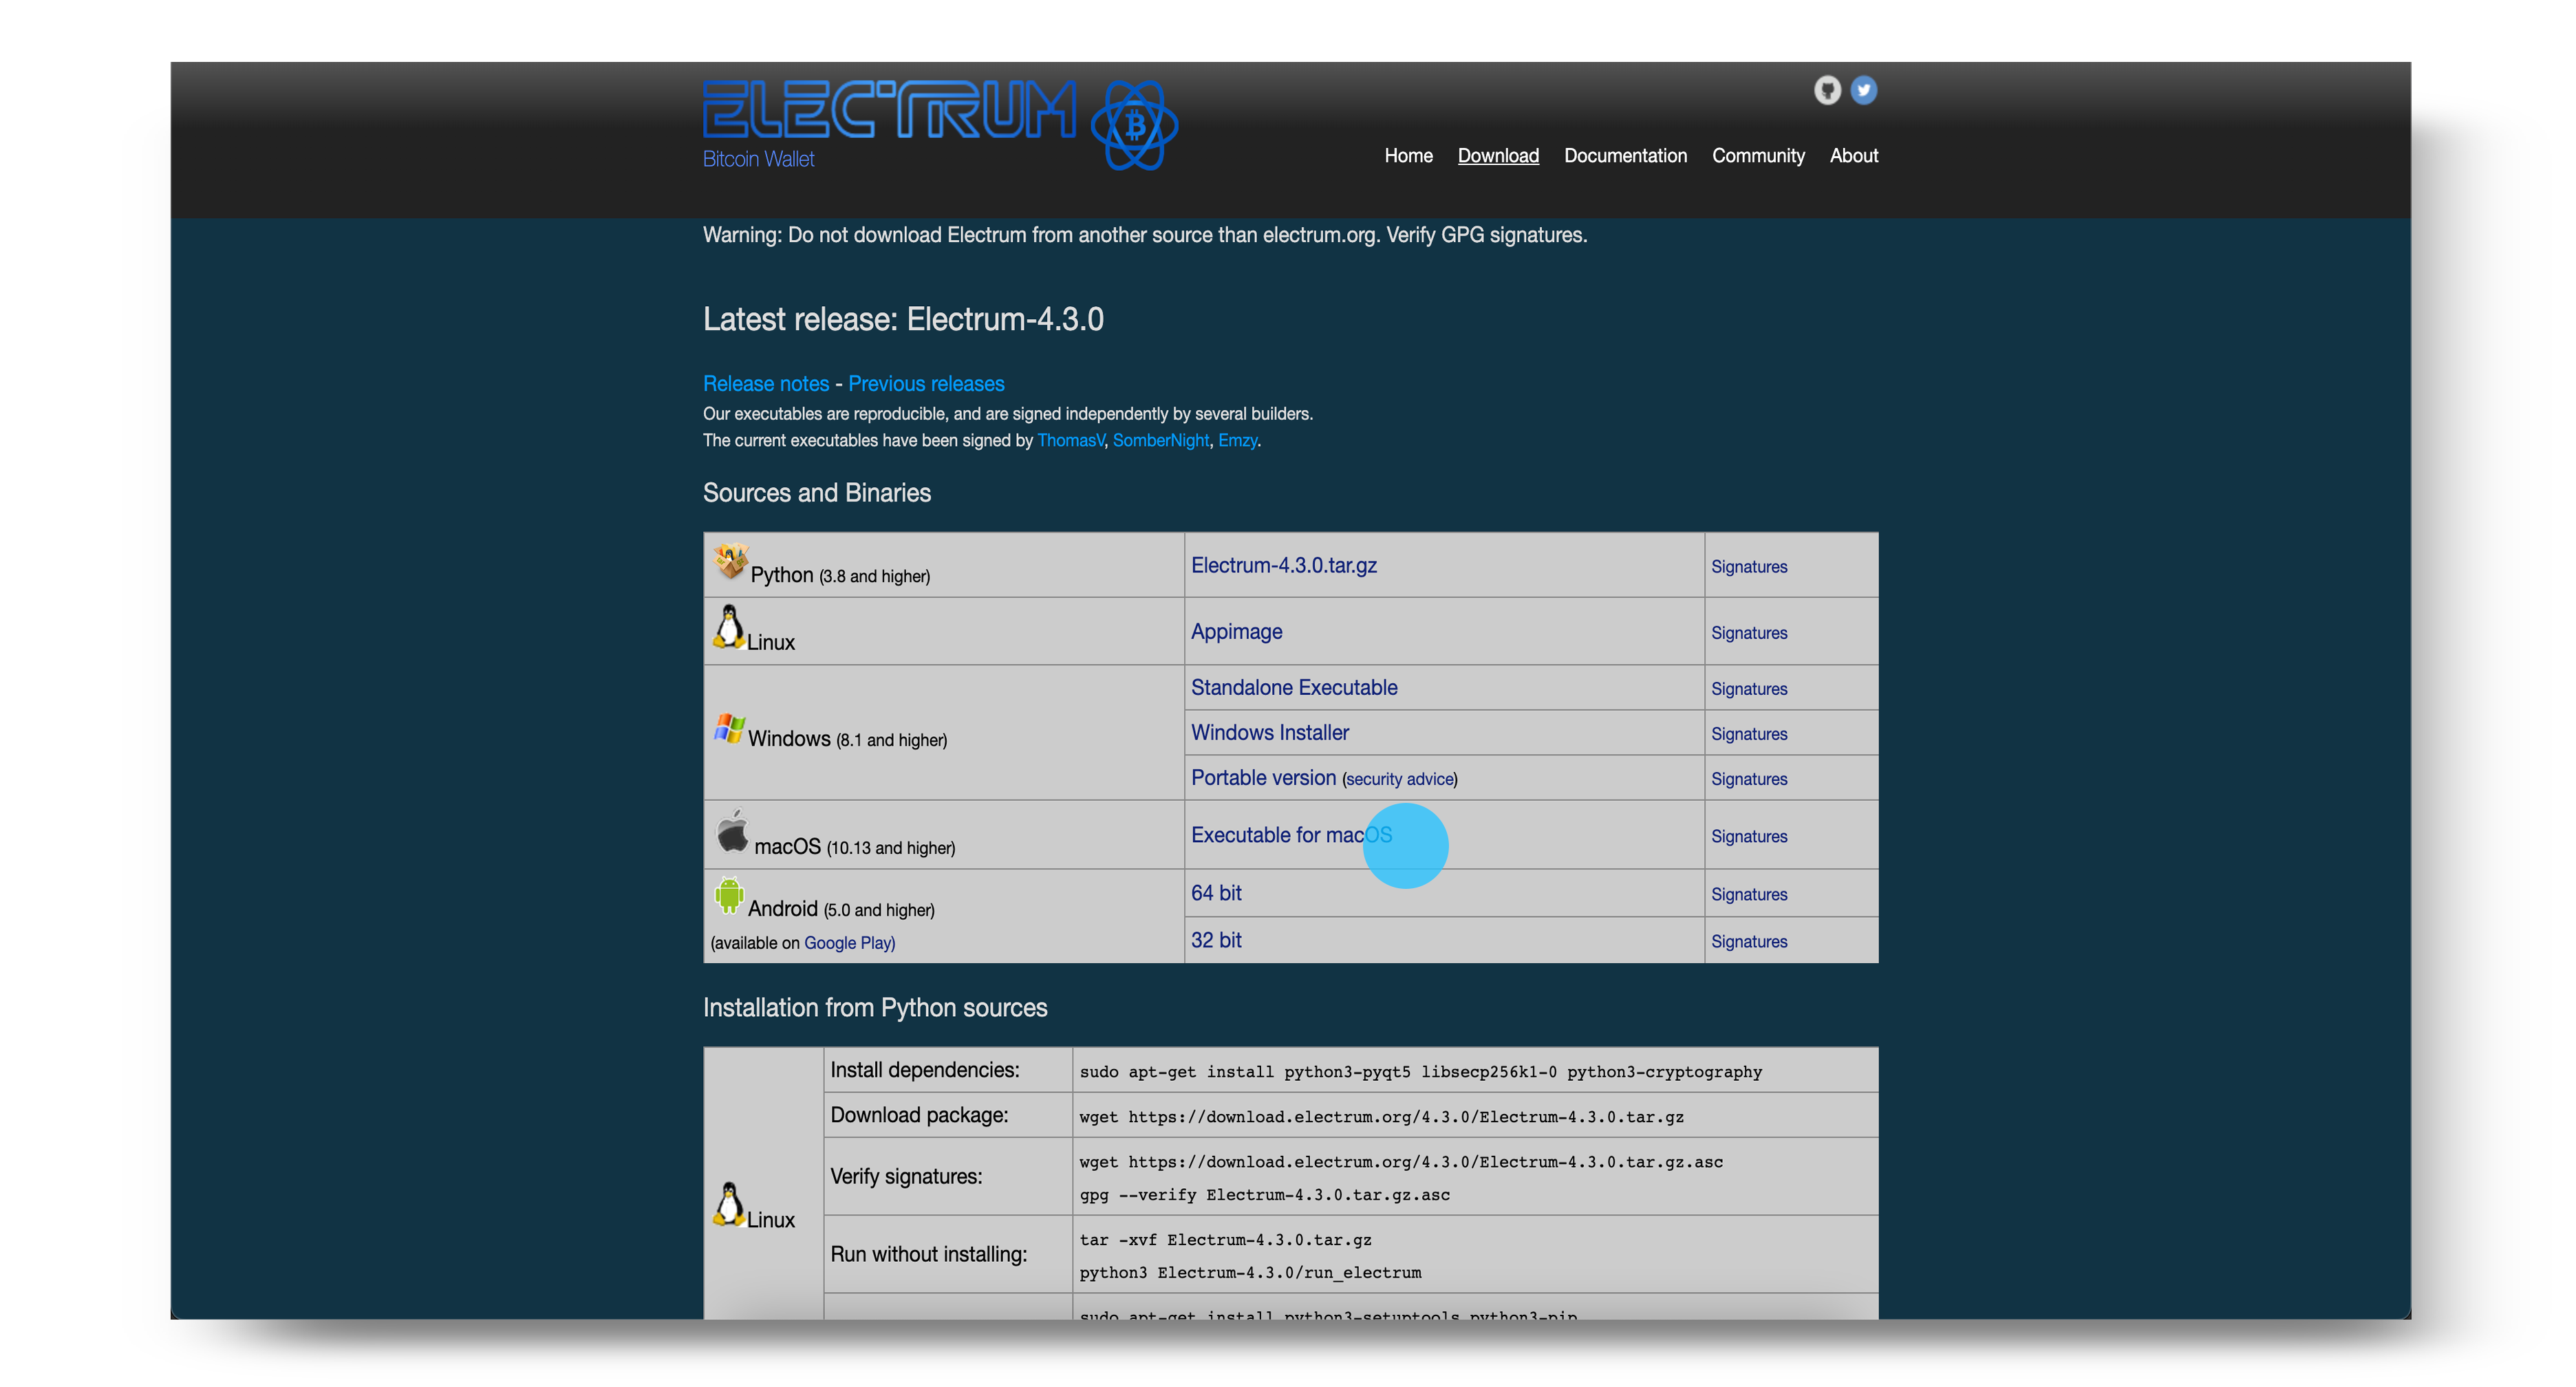Open Signatures for Android 64 bit
Viewport: 2576px width, 1387px height.
[1748, 894]
